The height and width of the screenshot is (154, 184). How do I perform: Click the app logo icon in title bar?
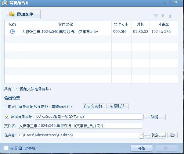(5, 3)
